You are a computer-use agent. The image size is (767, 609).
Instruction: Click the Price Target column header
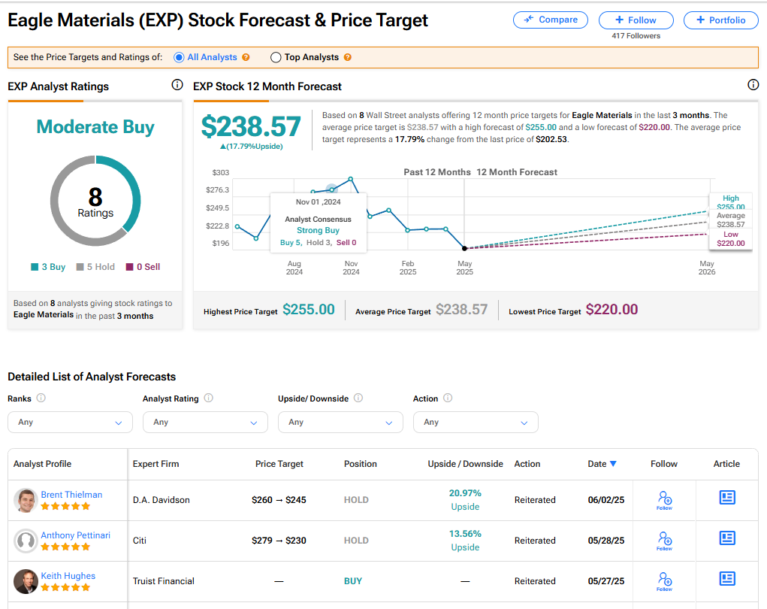click(279, 464)
